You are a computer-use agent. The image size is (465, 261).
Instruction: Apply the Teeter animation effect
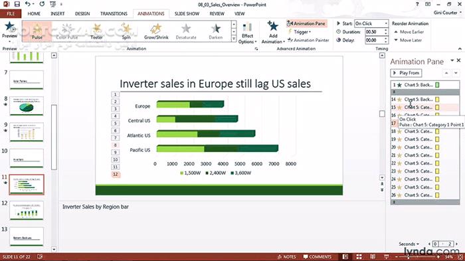coord(96,31)
